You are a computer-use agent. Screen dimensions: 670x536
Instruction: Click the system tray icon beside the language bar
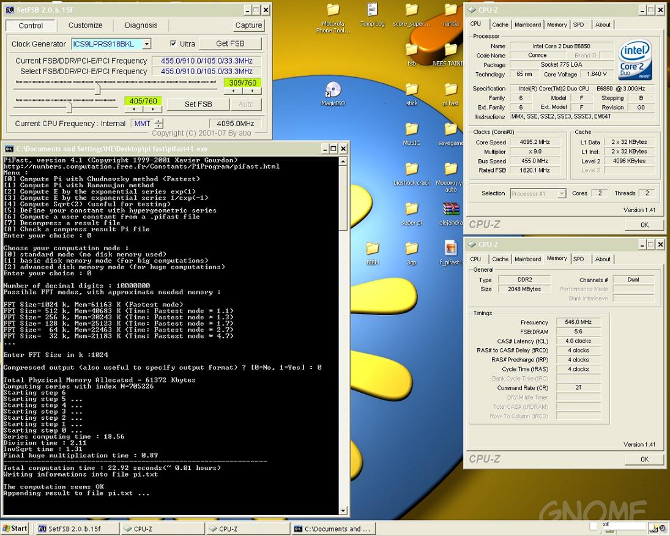(x=653, y=529)
